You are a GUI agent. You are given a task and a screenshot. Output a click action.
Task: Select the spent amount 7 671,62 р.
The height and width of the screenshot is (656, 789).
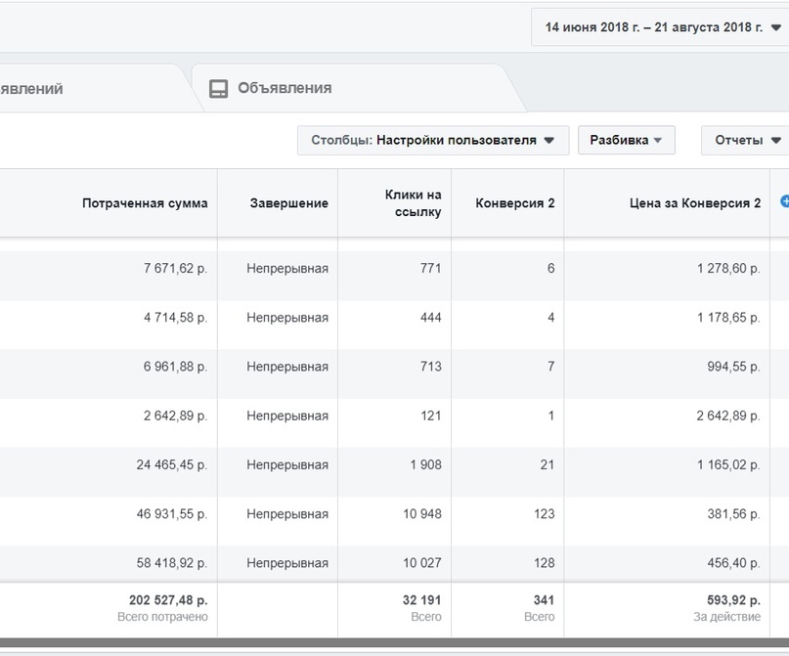pos(176,268)
